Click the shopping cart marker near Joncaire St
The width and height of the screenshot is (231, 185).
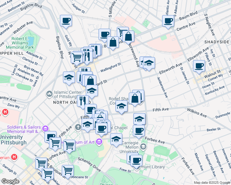coord(68,171)
